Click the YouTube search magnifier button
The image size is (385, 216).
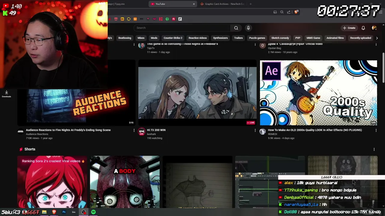pyautogui.click(x=236, y=28)
